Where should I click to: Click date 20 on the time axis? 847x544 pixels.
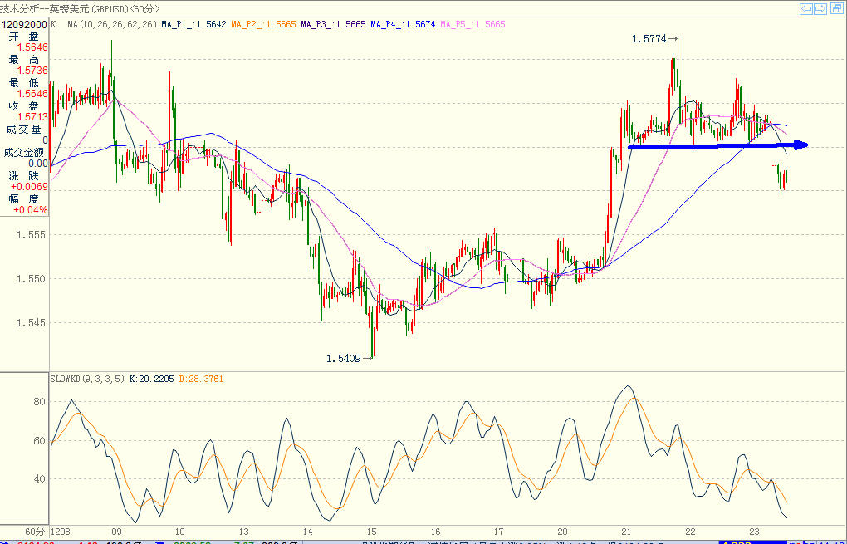pyautogui.click(x=562, y=531)
